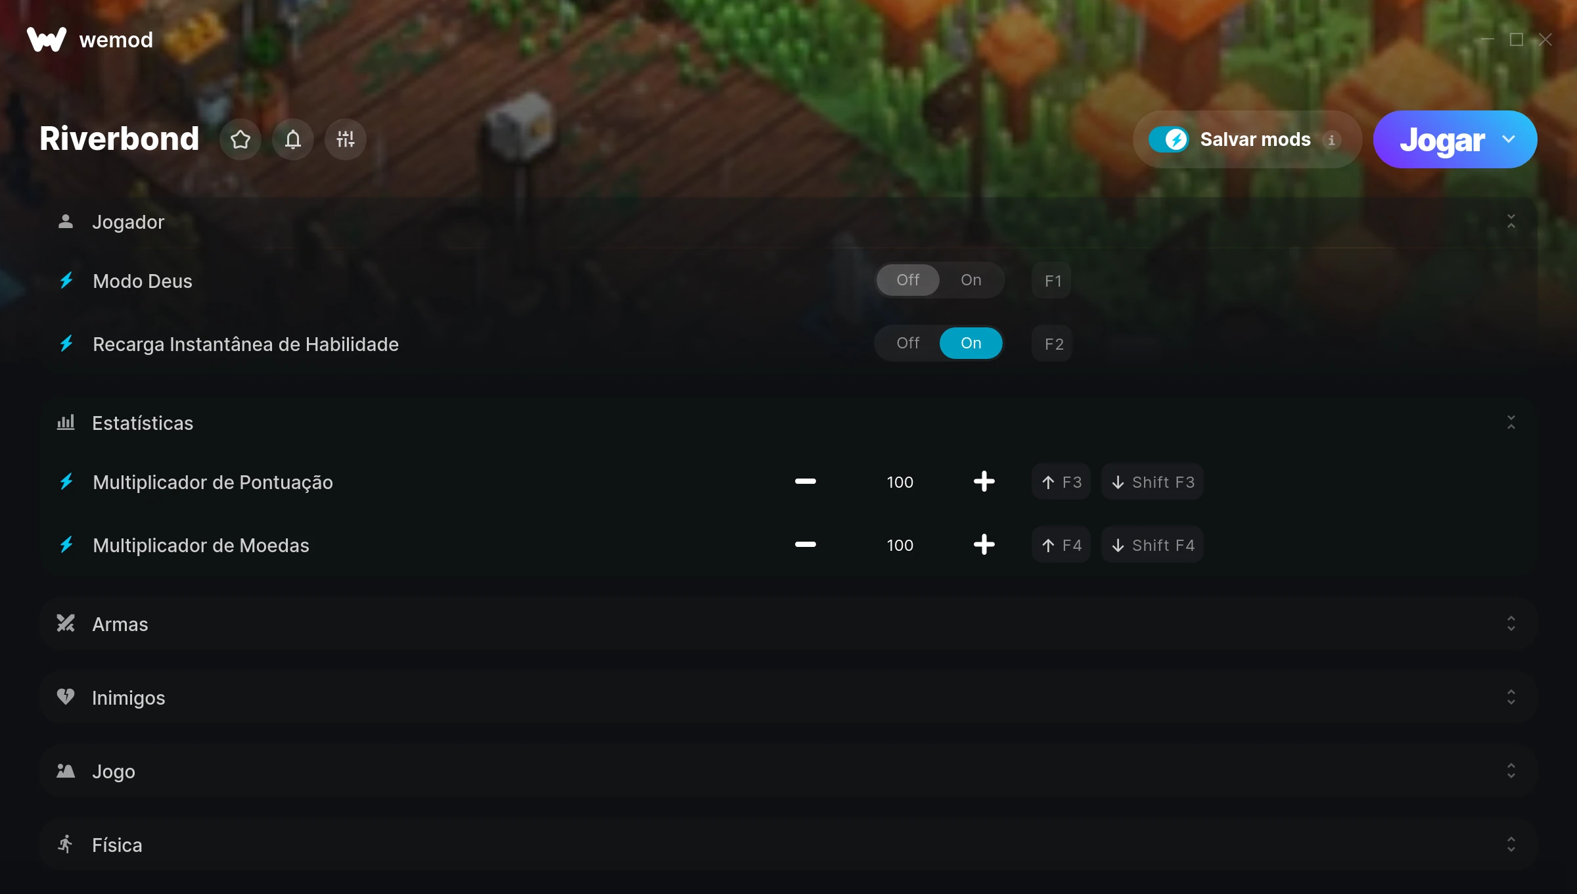Toggle the Salvar mods switch
1577x894 pixels.
coord(1168,139)
